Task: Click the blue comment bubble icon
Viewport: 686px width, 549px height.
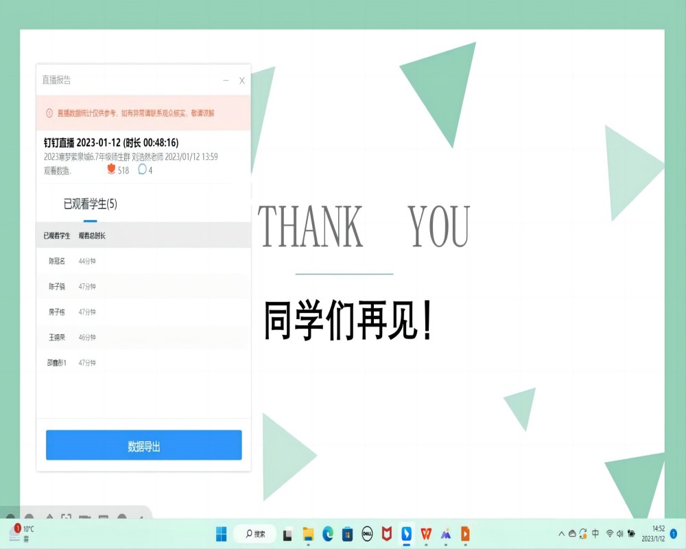Action: click(x=142, y=170)
